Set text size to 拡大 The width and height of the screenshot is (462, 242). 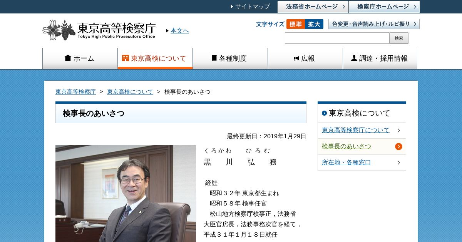(x=314, y=24)
